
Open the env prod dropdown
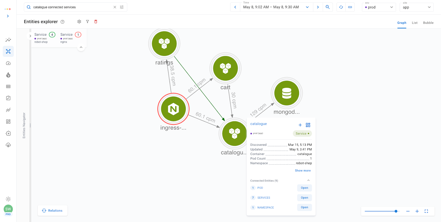tap(379, 7)
